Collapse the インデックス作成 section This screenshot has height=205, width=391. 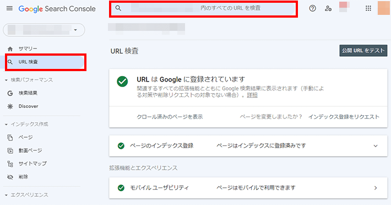coord(6,124)
